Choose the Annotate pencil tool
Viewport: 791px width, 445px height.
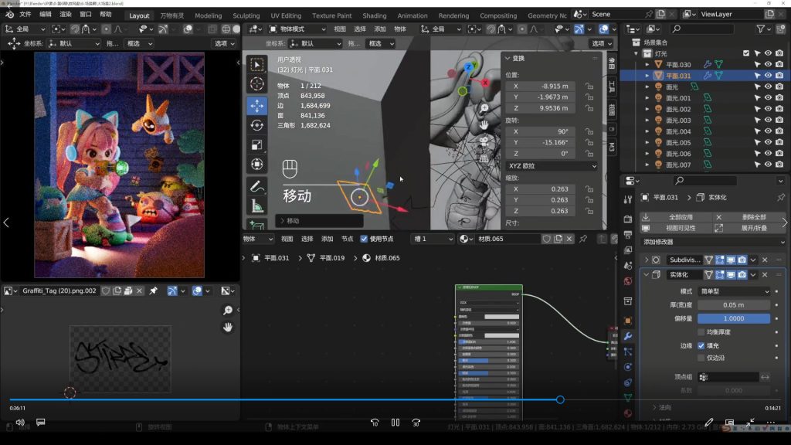(x=257, y=186)
